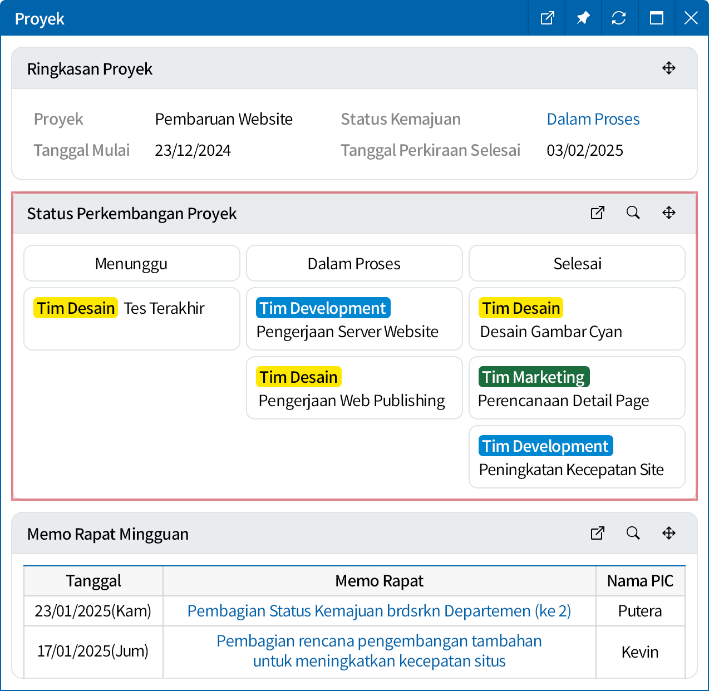Open Status Perkembangan Proyek in new window
The image size is (709, 691).
597,213
